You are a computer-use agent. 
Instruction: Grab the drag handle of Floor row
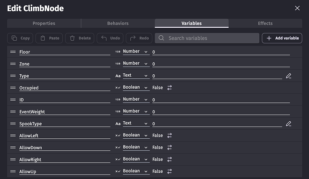point(13,52)
